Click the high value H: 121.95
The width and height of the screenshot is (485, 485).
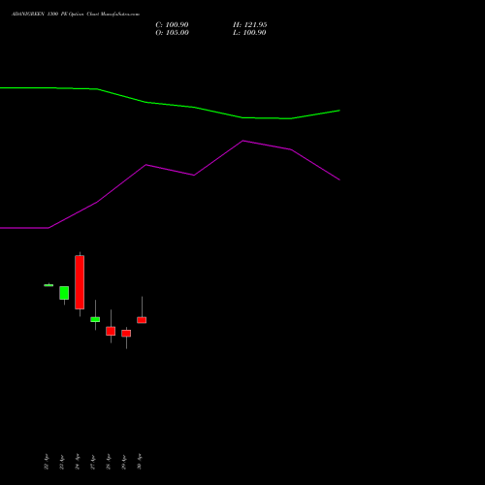(250, 25)
